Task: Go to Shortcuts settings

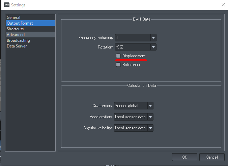Action: click(30, 29)
